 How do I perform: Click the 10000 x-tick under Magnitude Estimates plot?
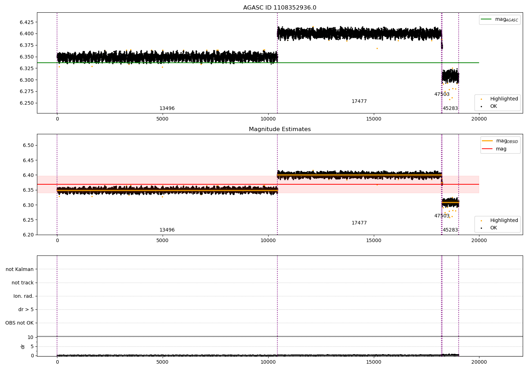(x=268, y=241)
